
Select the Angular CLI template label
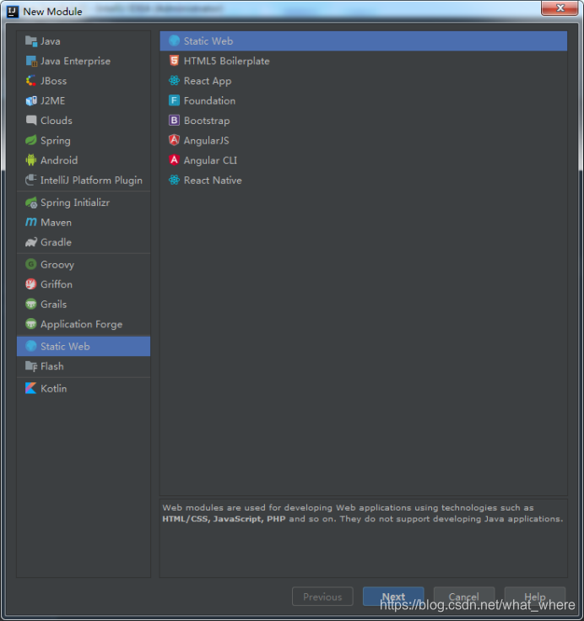click(210, 160)
